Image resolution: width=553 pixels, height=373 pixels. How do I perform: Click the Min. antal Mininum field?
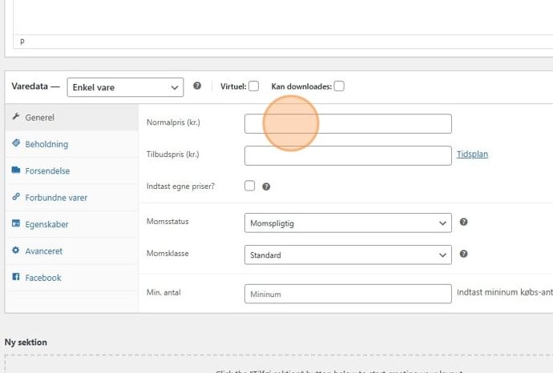click(348, 294)
